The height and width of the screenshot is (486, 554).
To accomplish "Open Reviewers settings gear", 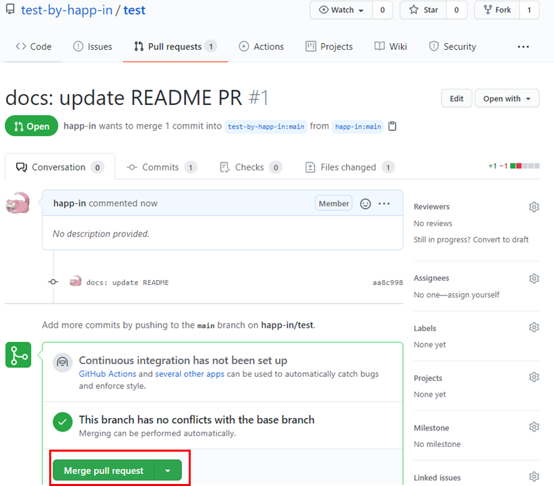I will [534, 207].
